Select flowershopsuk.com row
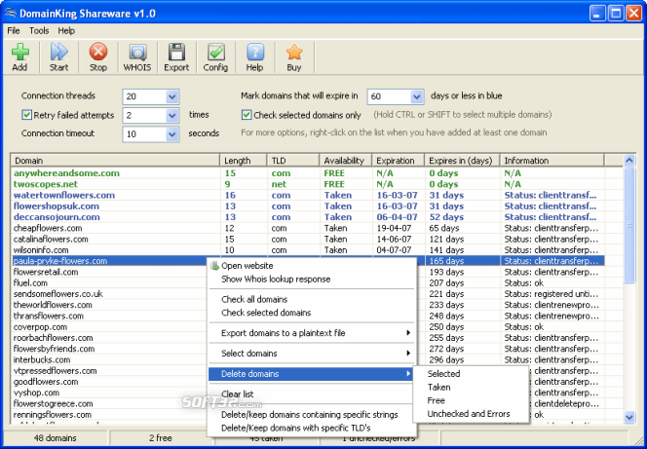 [308, 206]
